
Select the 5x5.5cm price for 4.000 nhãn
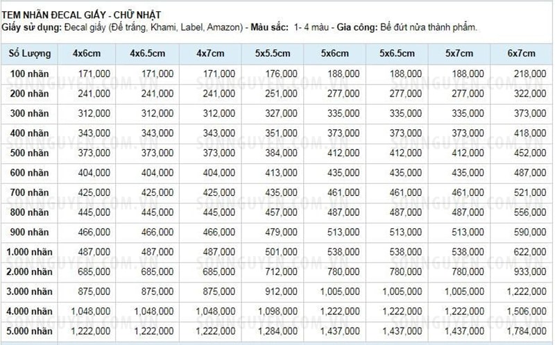click(278, 312)
